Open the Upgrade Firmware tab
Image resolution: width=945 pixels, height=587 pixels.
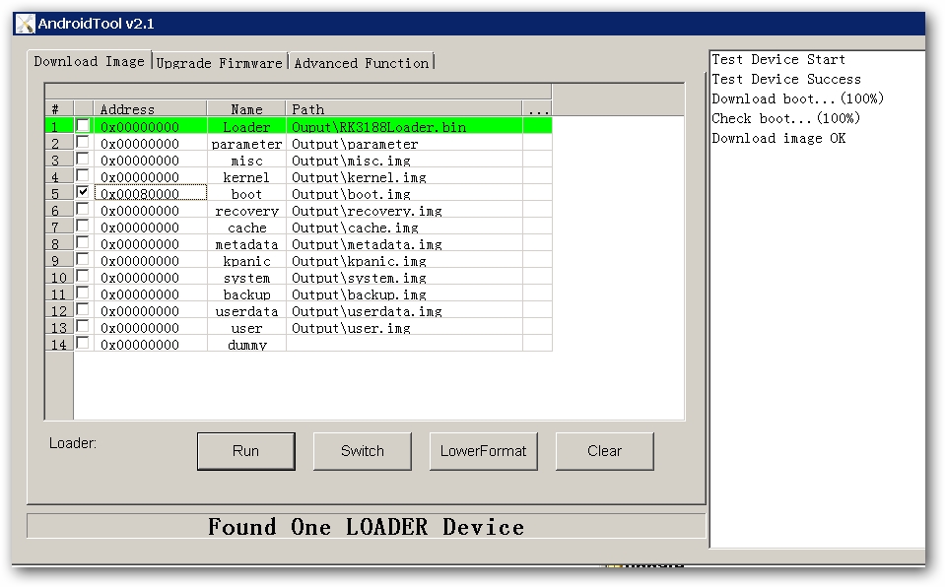click(220, 63)
